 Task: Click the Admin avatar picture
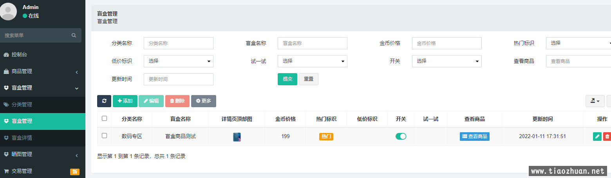click(9, 11)
